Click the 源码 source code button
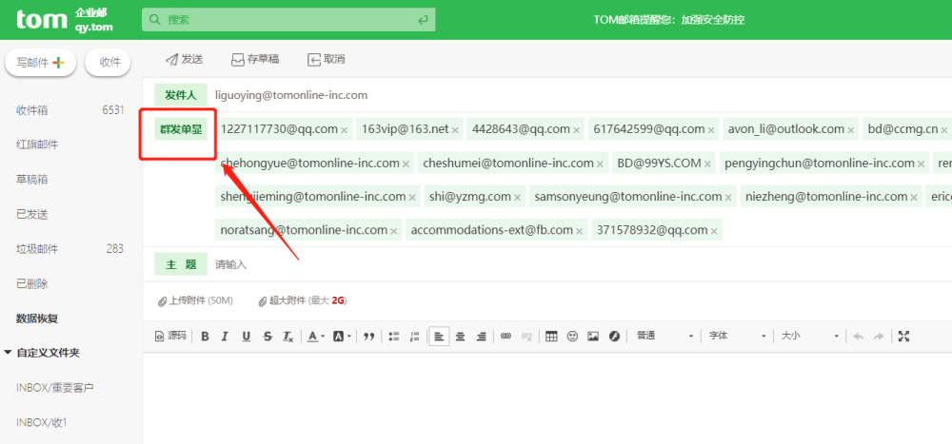 [x=170, y=336]
